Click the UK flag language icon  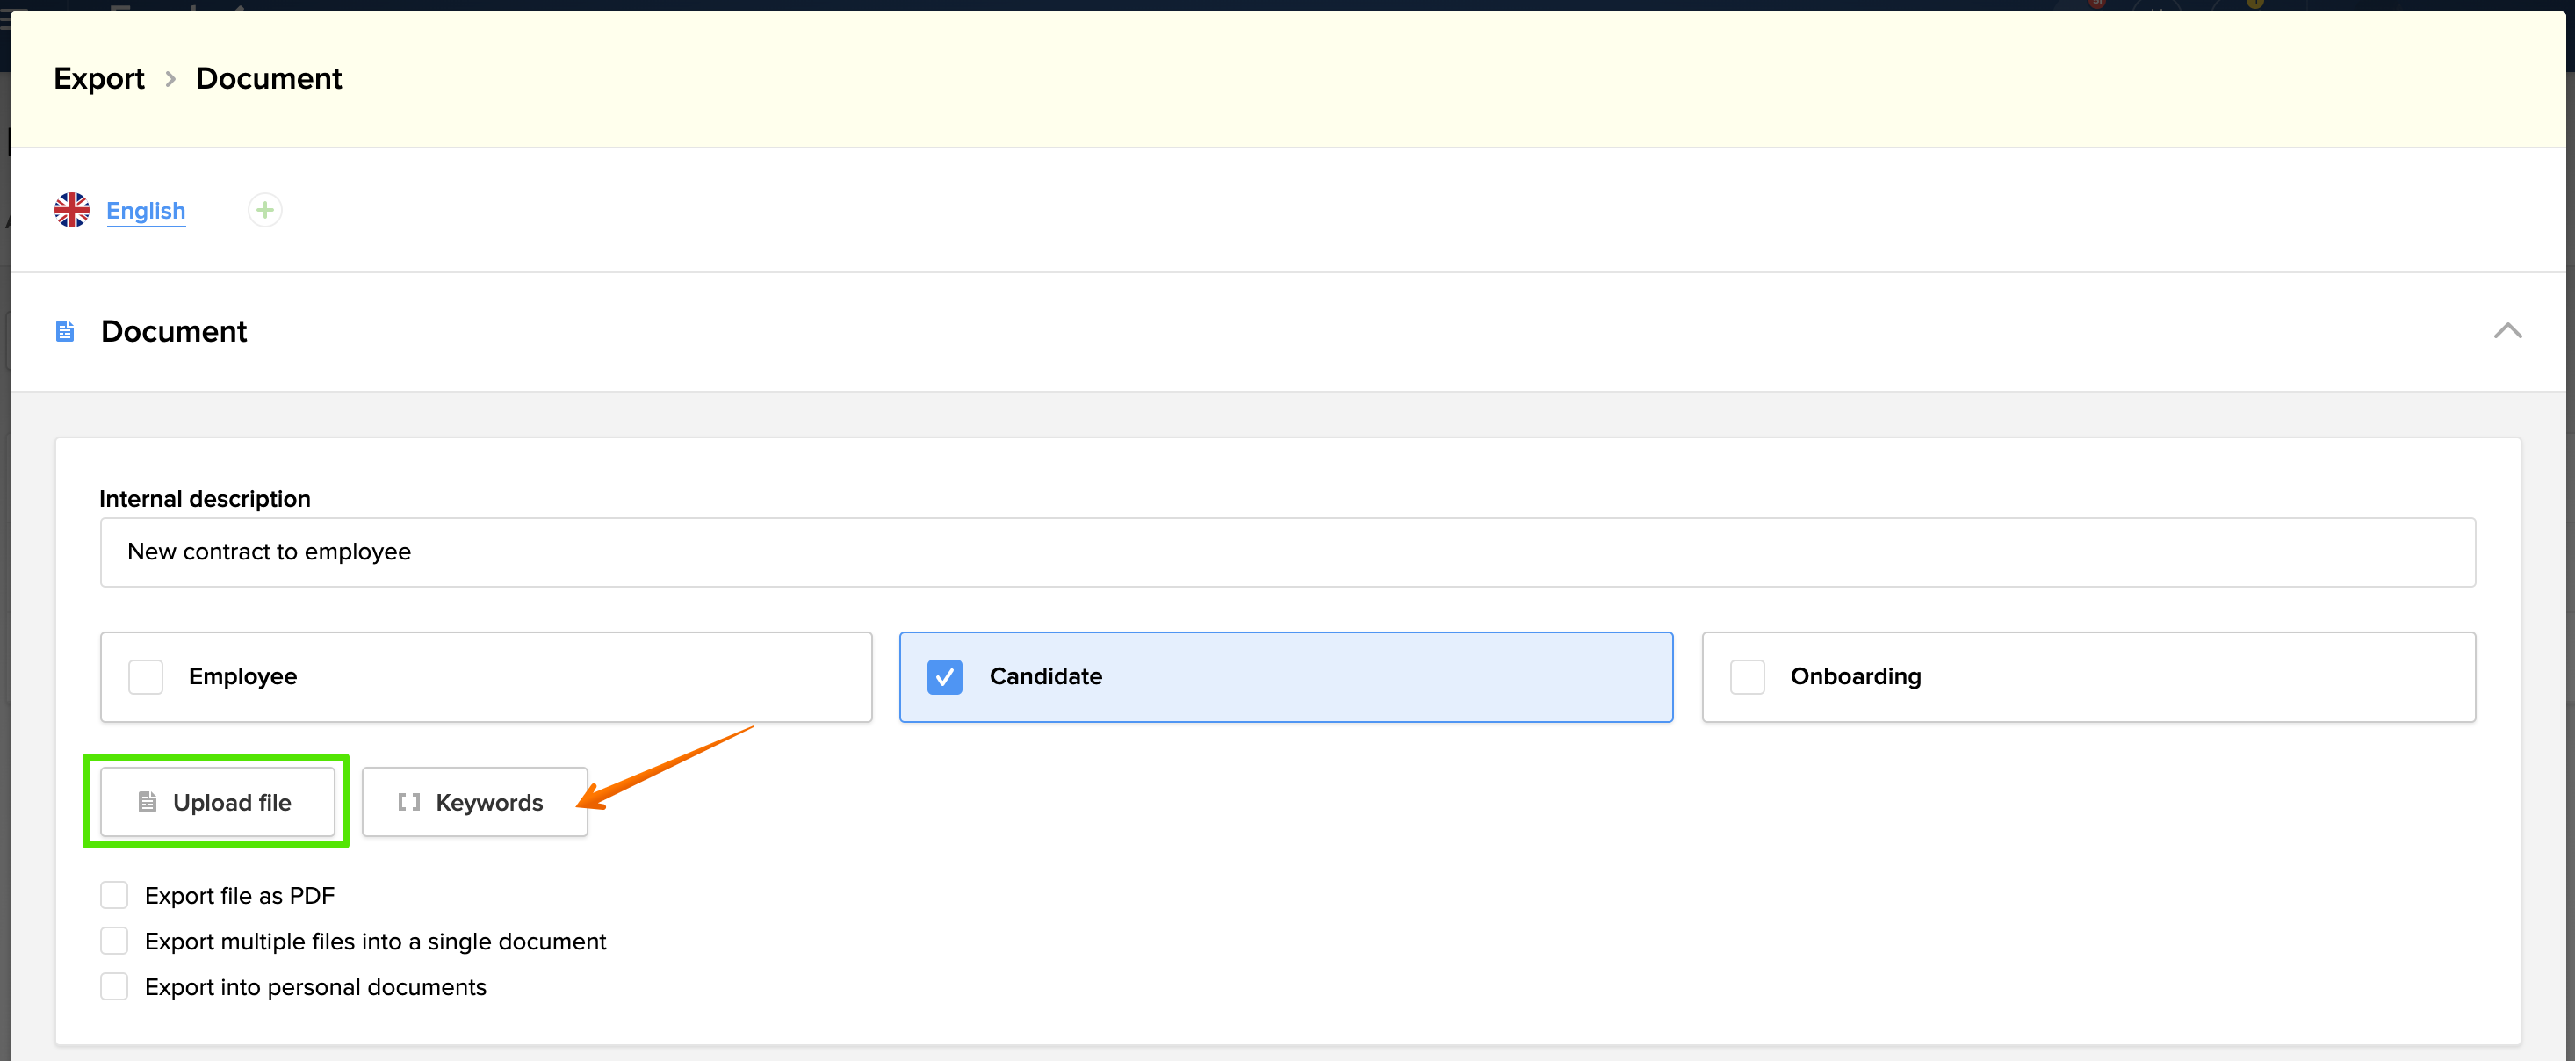click(72, 210)
